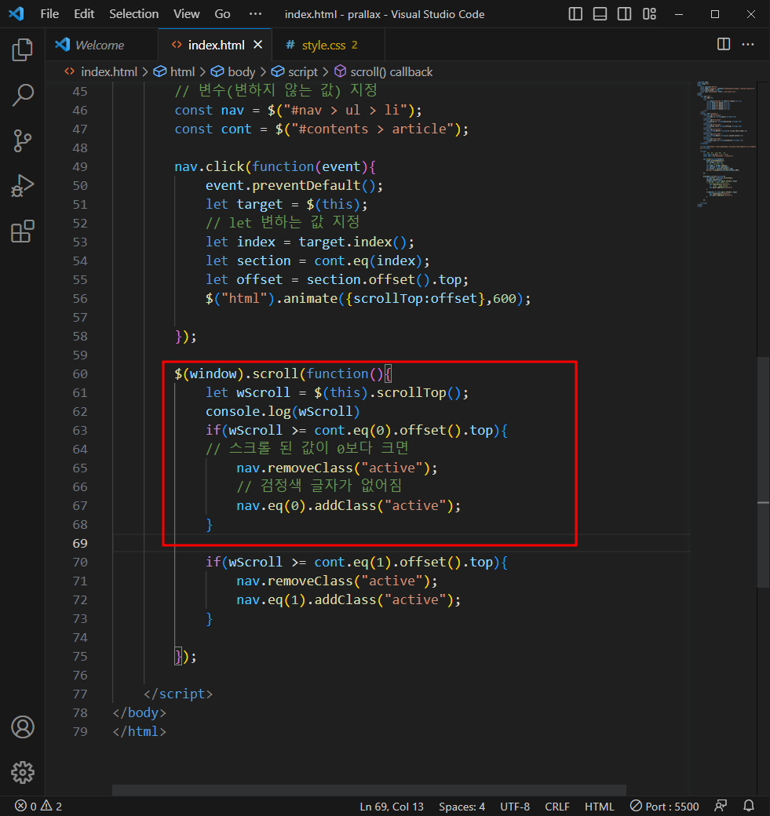Change indentation via Spaces: 4
This screenshot has height=816, width=770.
point(462,806)
